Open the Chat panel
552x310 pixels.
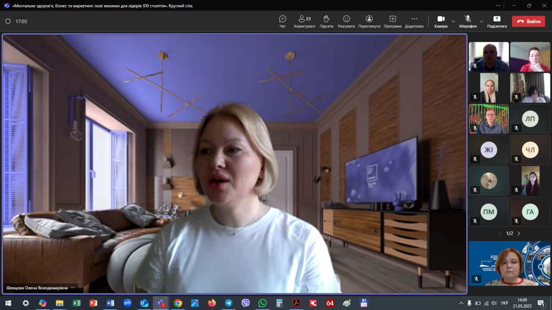tap(282, 22)
